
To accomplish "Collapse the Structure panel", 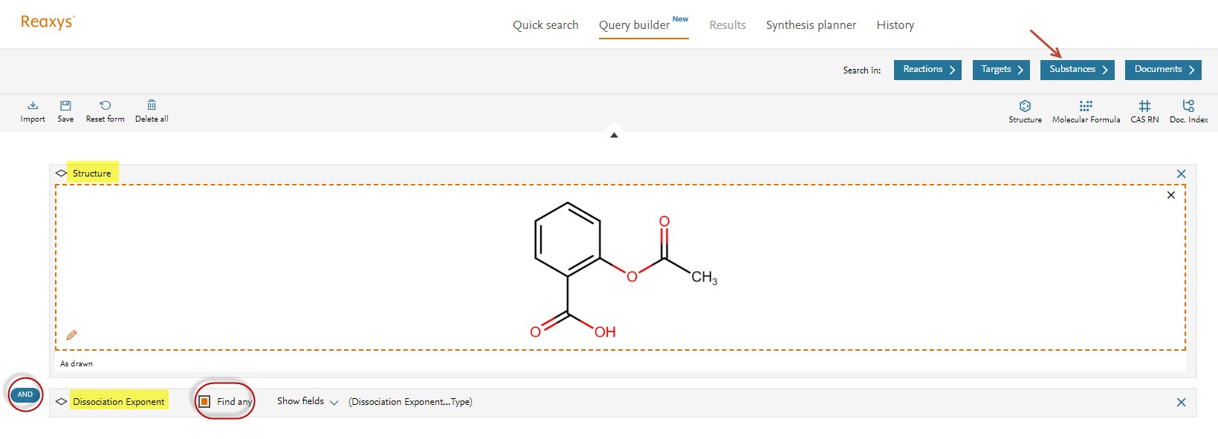I will (61, 174).
